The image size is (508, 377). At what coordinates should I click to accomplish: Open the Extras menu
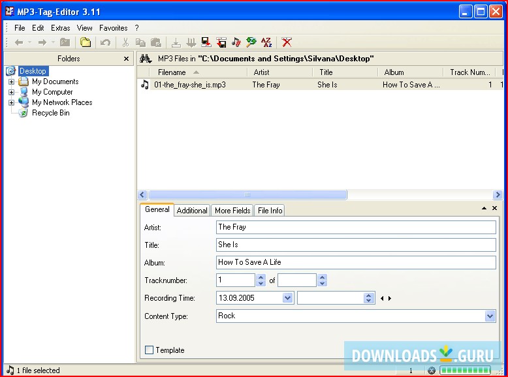tap(61, 28)
